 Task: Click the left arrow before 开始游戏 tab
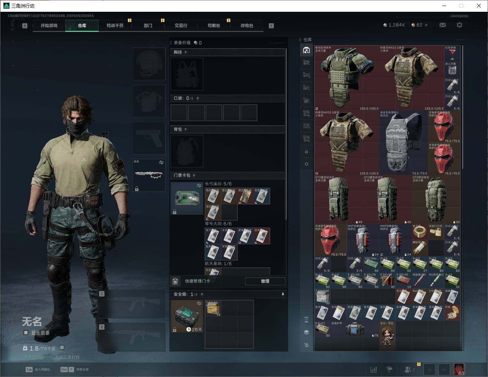[x=25, y=26]
